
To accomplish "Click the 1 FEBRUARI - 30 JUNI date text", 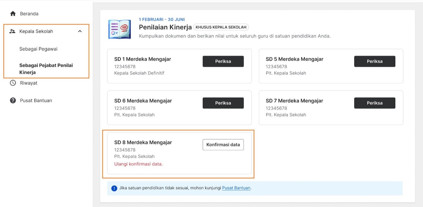I will tap(162, 20).
